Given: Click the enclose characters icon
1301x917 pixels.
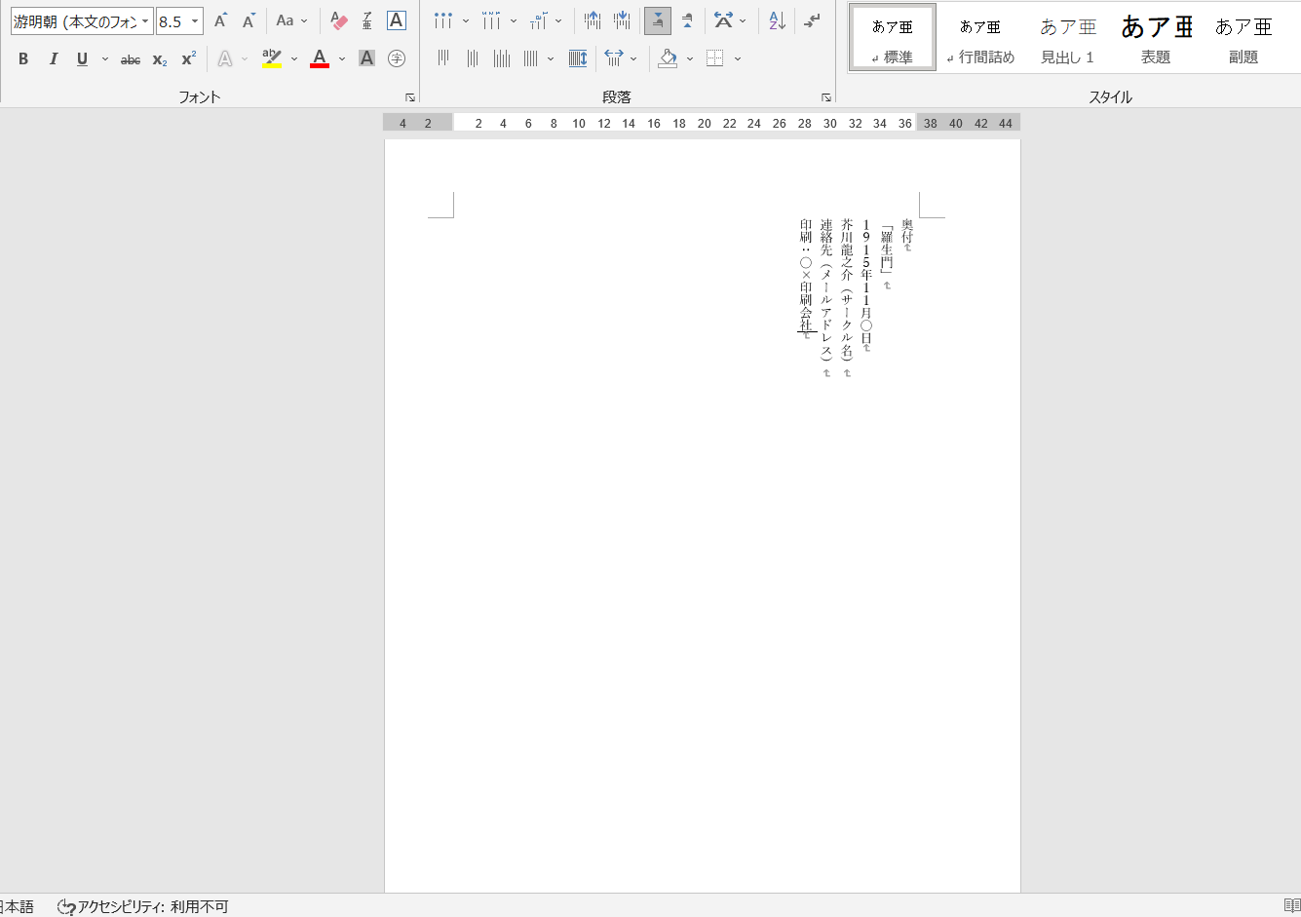Looking at the screenshot, I should [397, 58].
